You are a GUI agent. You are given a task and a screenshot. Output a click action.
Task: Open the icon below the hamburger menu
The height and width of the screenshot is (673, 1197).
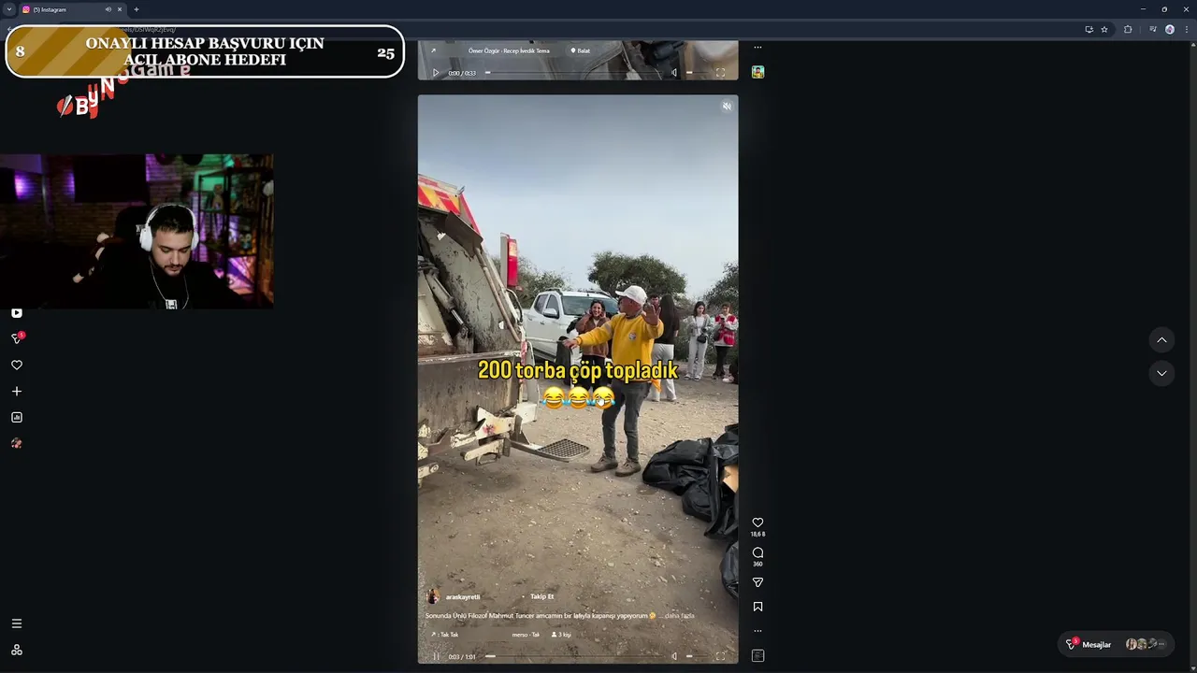point(17,650)
